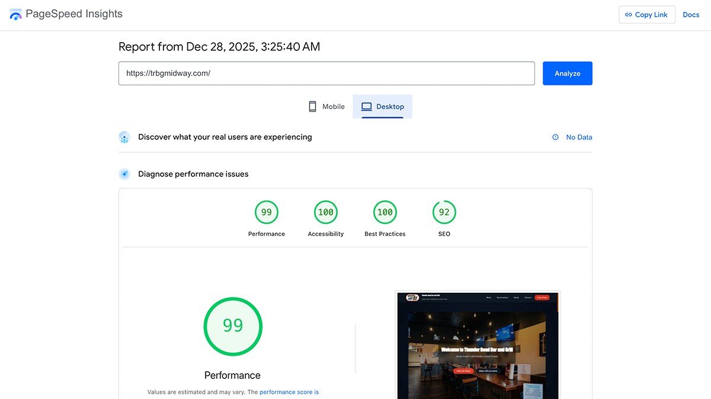Click the No Data link

[579, 137]
